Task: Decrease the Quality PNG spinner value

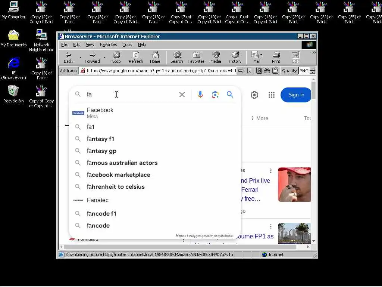Action: click(312, 72)
